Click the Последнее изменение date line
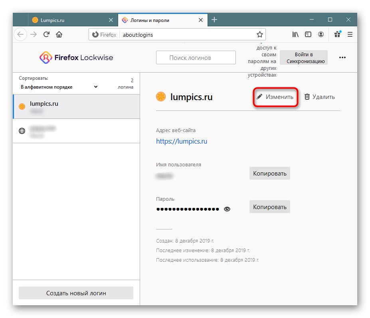 point(203,250)
